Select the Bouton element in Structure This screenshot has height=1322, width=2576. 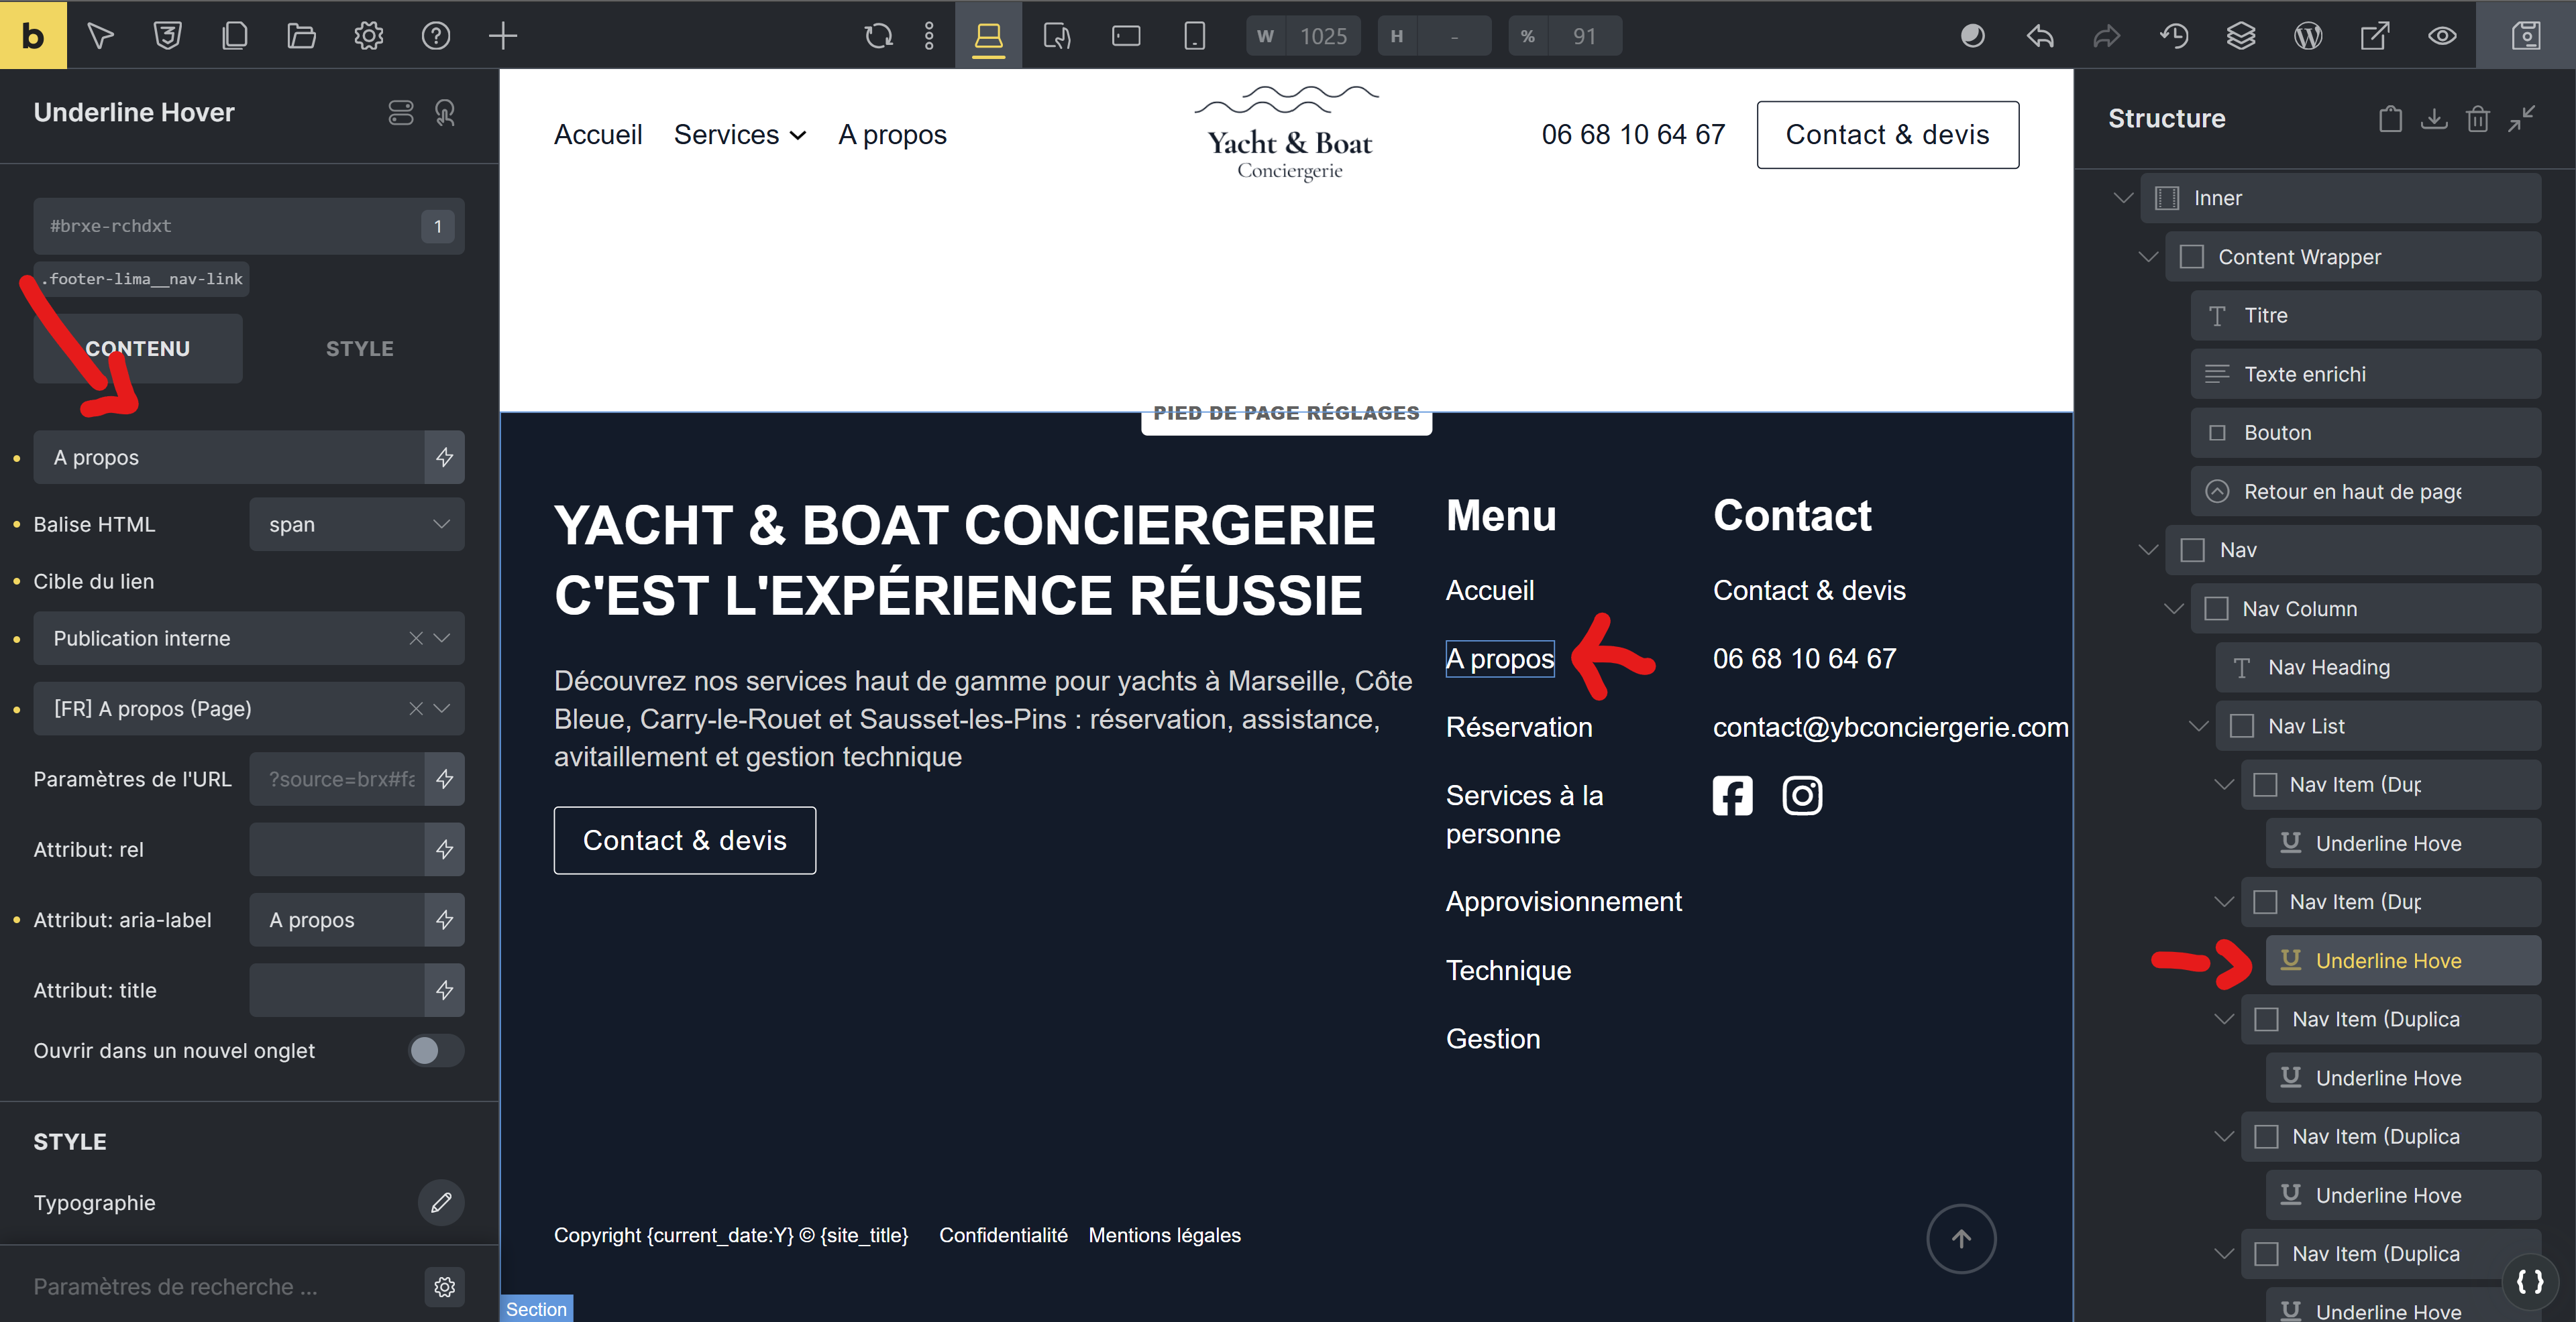pos(2366,432)
